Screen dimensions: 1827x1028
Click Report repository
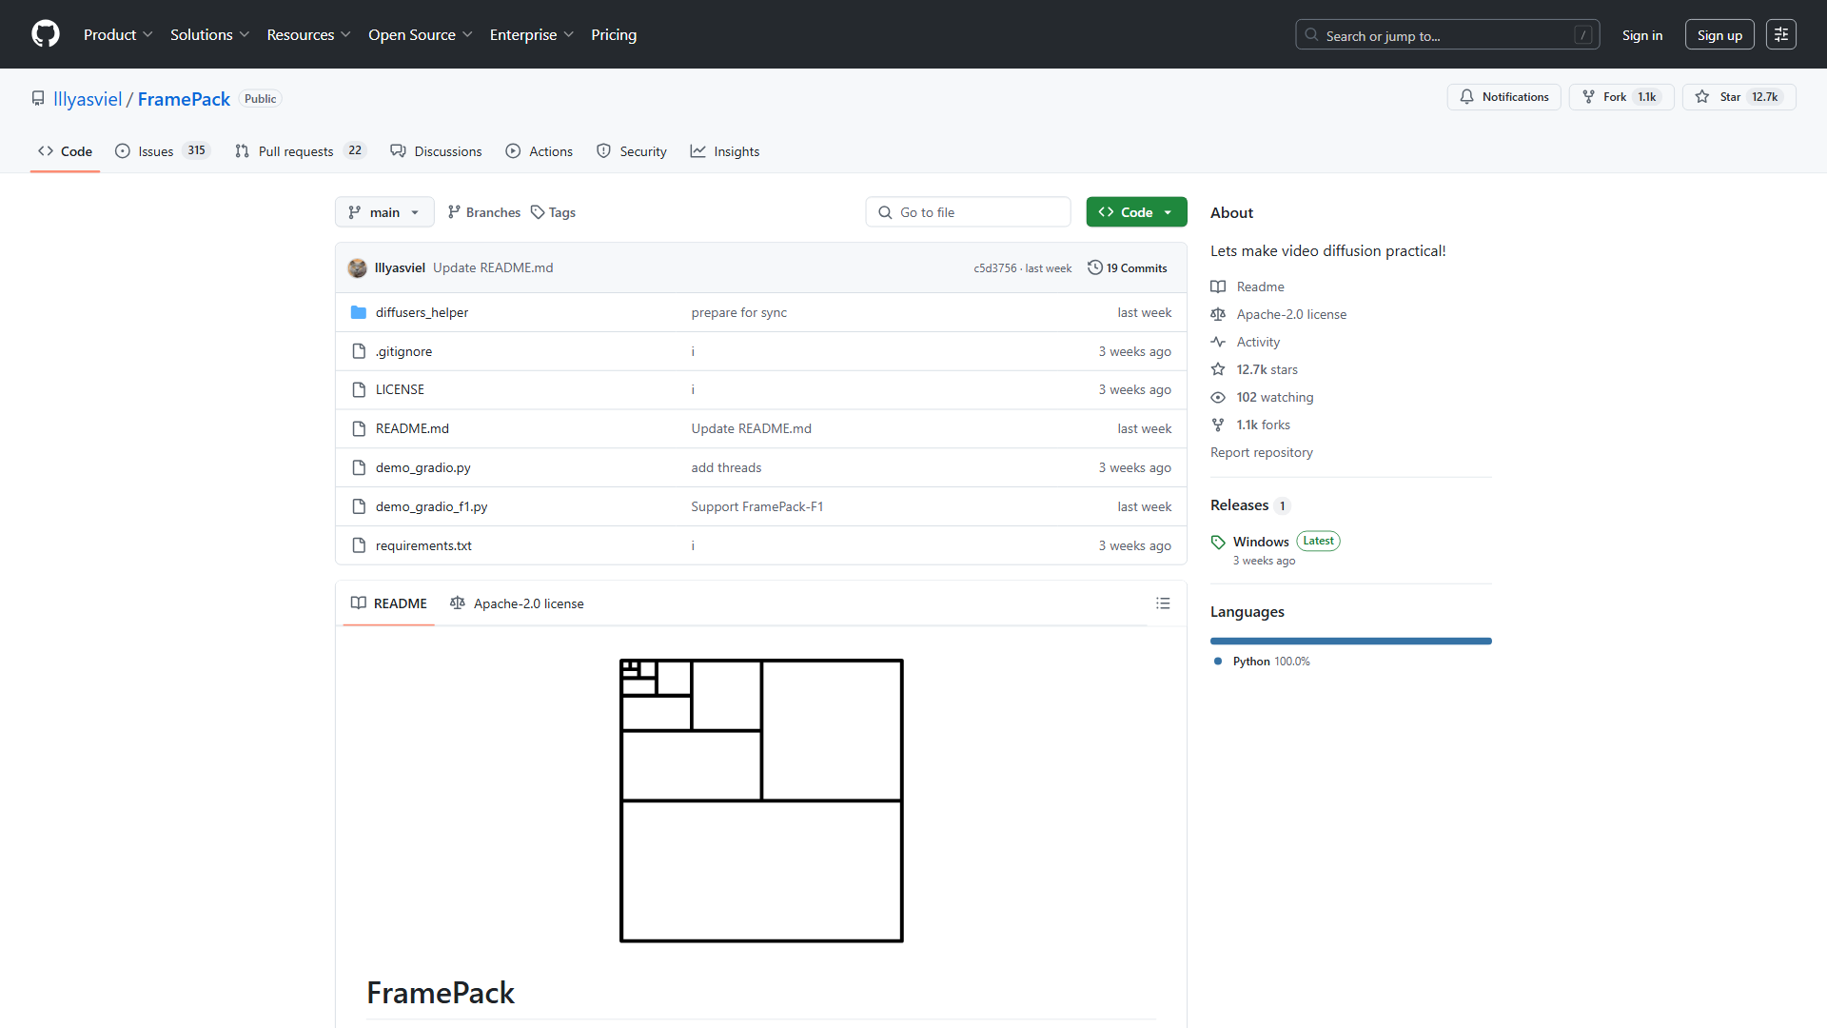tap(1262, 452)
